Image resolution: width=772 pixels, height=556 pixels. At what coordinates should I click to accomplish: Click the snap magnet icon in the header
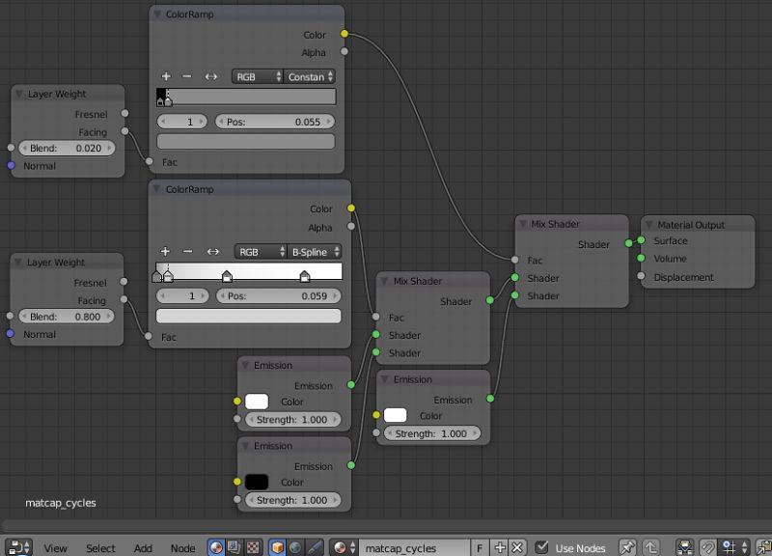click(708, 547)
